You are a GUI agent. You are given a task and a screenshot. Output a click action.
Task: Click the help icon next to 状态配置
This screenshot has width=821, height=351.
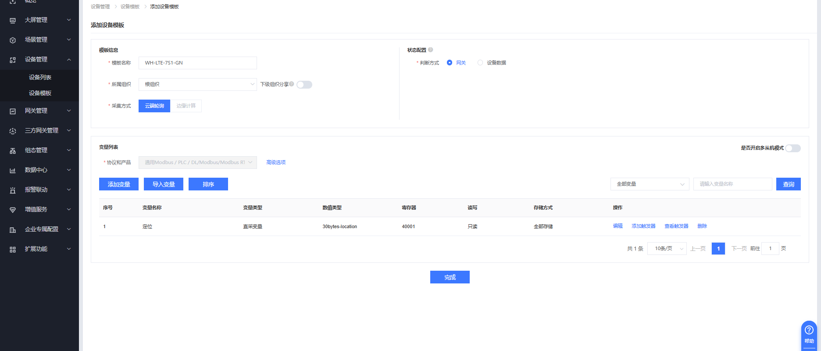430,50
